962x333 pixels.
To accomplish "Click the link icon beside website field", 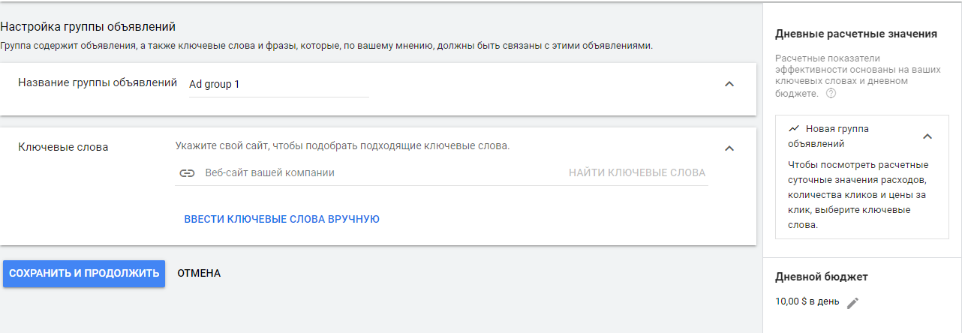I will tap(188, 173).
